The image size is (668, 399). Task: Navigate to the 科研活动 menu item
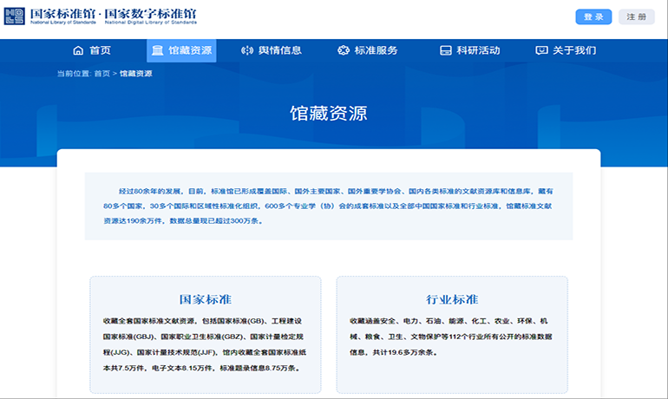pos(478,50)
